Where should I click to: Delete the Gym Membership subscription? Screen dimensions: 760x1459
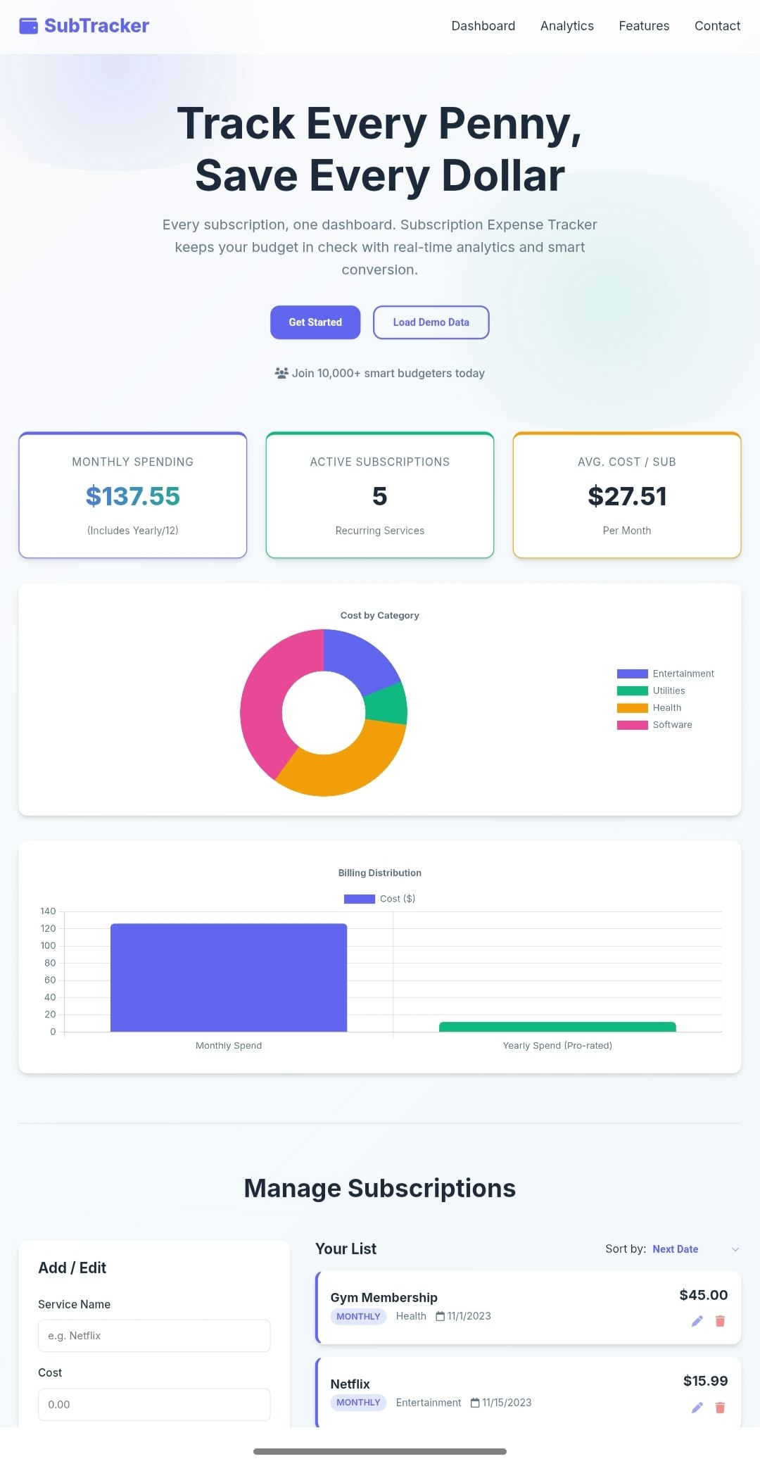point(720,1321)
